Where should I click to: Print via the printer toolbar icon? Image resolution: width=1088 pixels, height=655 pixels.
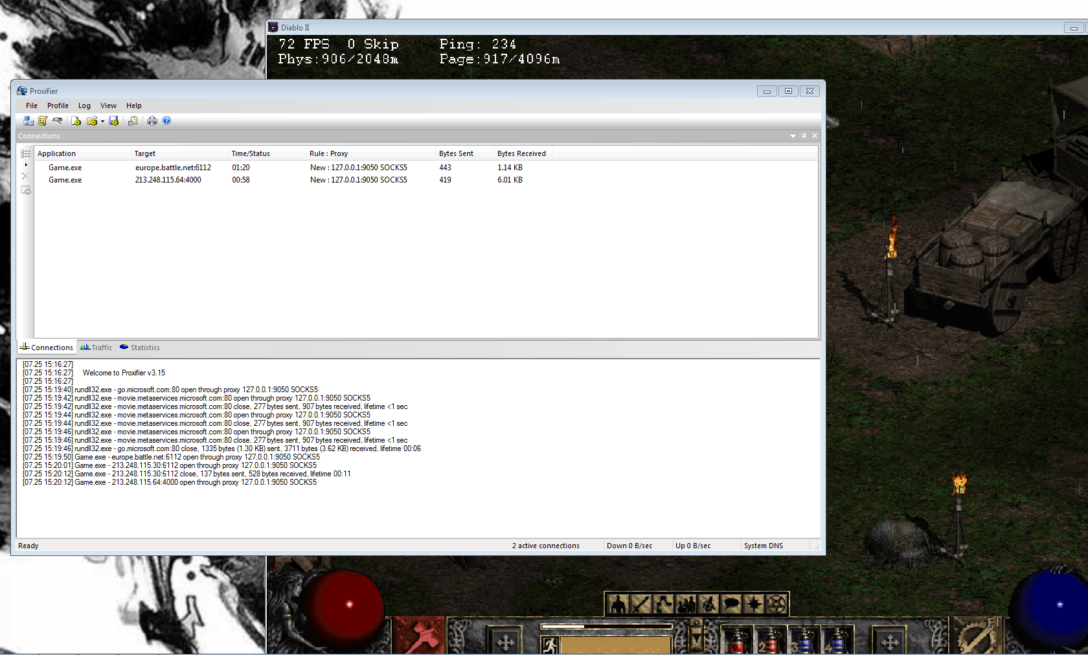[x=152, y=121]
